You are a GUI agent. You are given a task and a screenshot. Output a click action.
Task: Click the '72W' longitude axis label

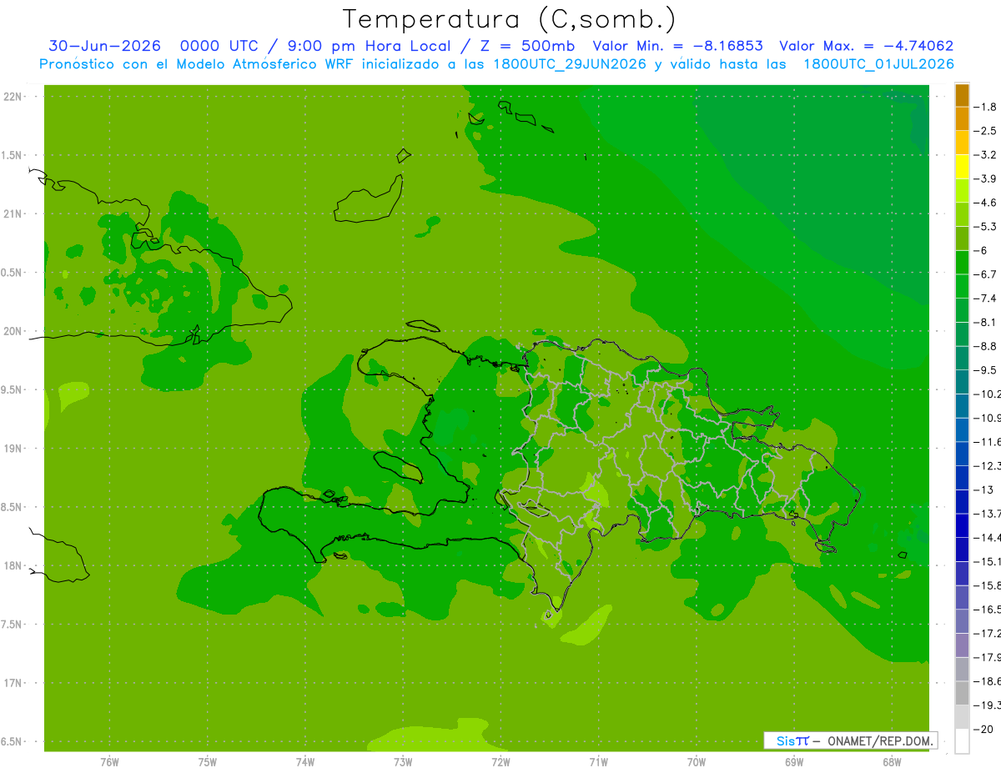[500, 762]
